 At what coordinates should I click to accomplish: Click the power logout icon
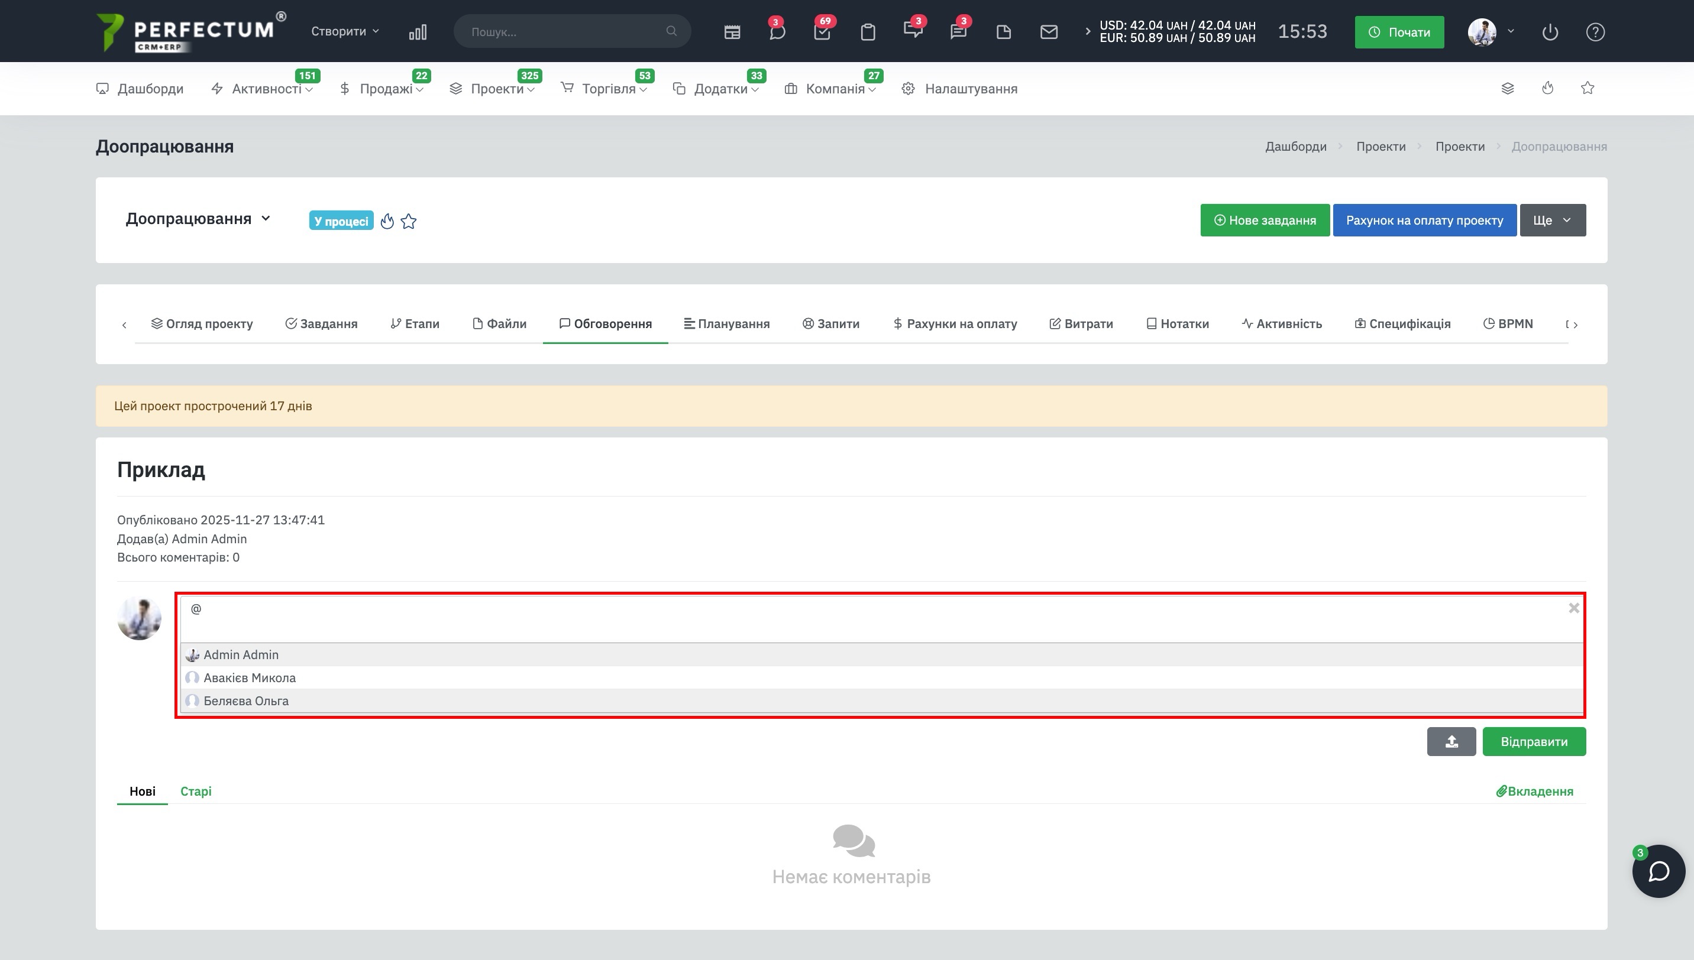click(x=1550, y=32)
